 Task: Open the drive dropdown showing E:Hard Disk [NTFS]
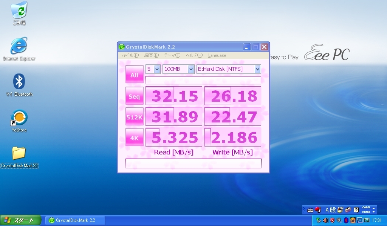click(228, 69)
